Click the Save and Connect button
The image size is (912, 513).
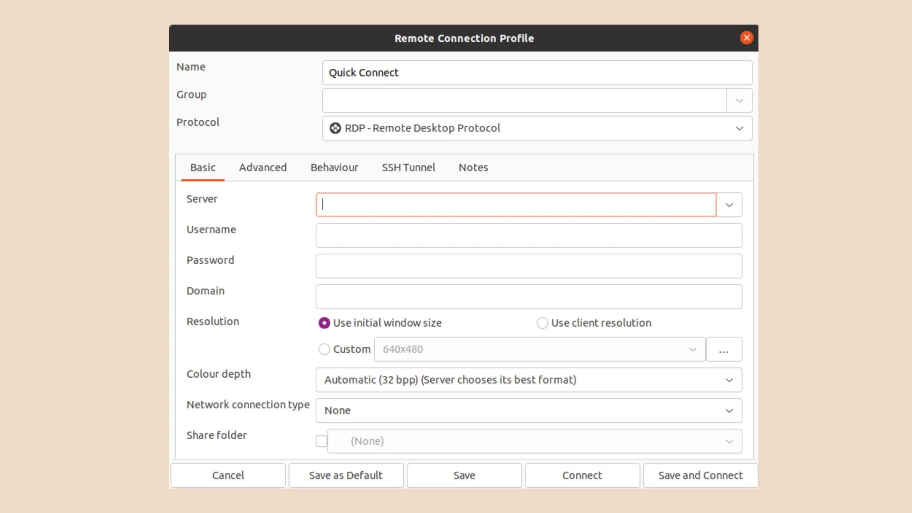coord(700,475)
